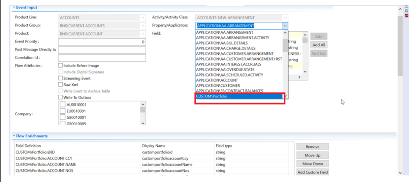
Task: Enable Write To Outbox checkbox
Action: (x=60, y=97)
